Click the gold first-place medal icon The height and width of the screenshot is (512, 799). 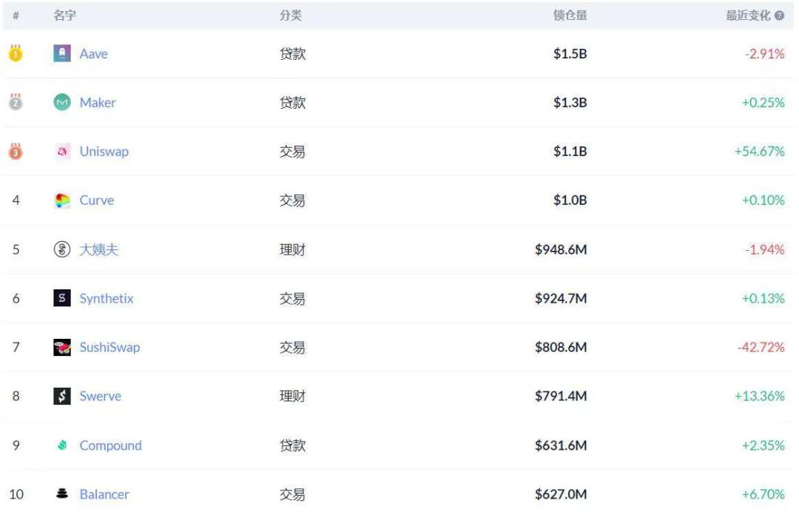pyautogui.click(x=16, y=53)
